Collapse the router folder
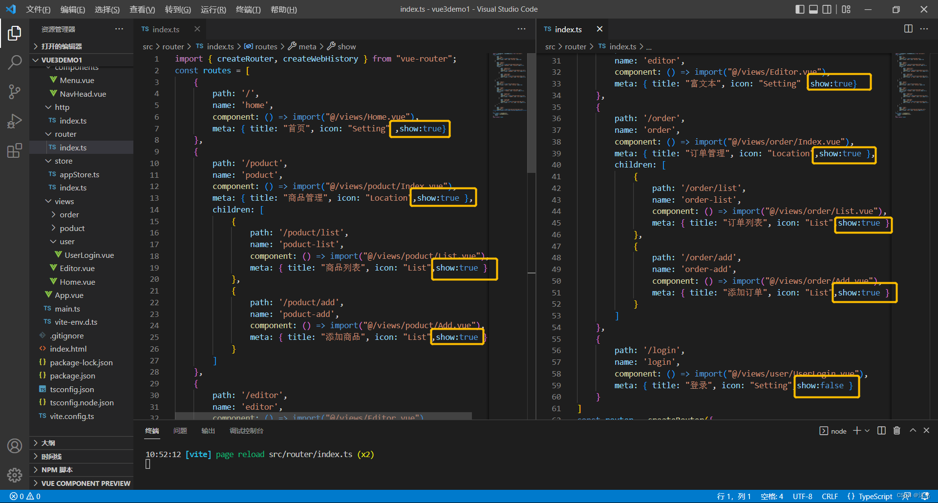The width and height of the screenshot is (938, 503). tap(65, 134)
